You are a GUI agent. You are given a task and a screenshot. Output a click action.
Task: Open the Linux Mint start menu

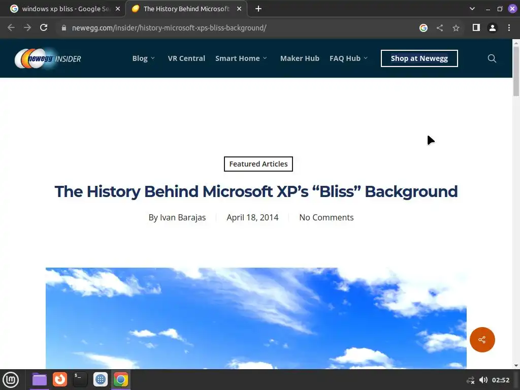[11, 380]
